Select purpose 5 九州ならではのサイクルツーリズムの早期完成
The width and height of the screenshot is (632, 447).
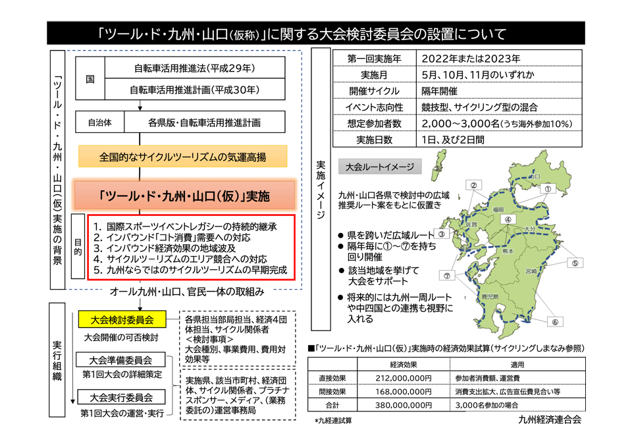[190, 270]
